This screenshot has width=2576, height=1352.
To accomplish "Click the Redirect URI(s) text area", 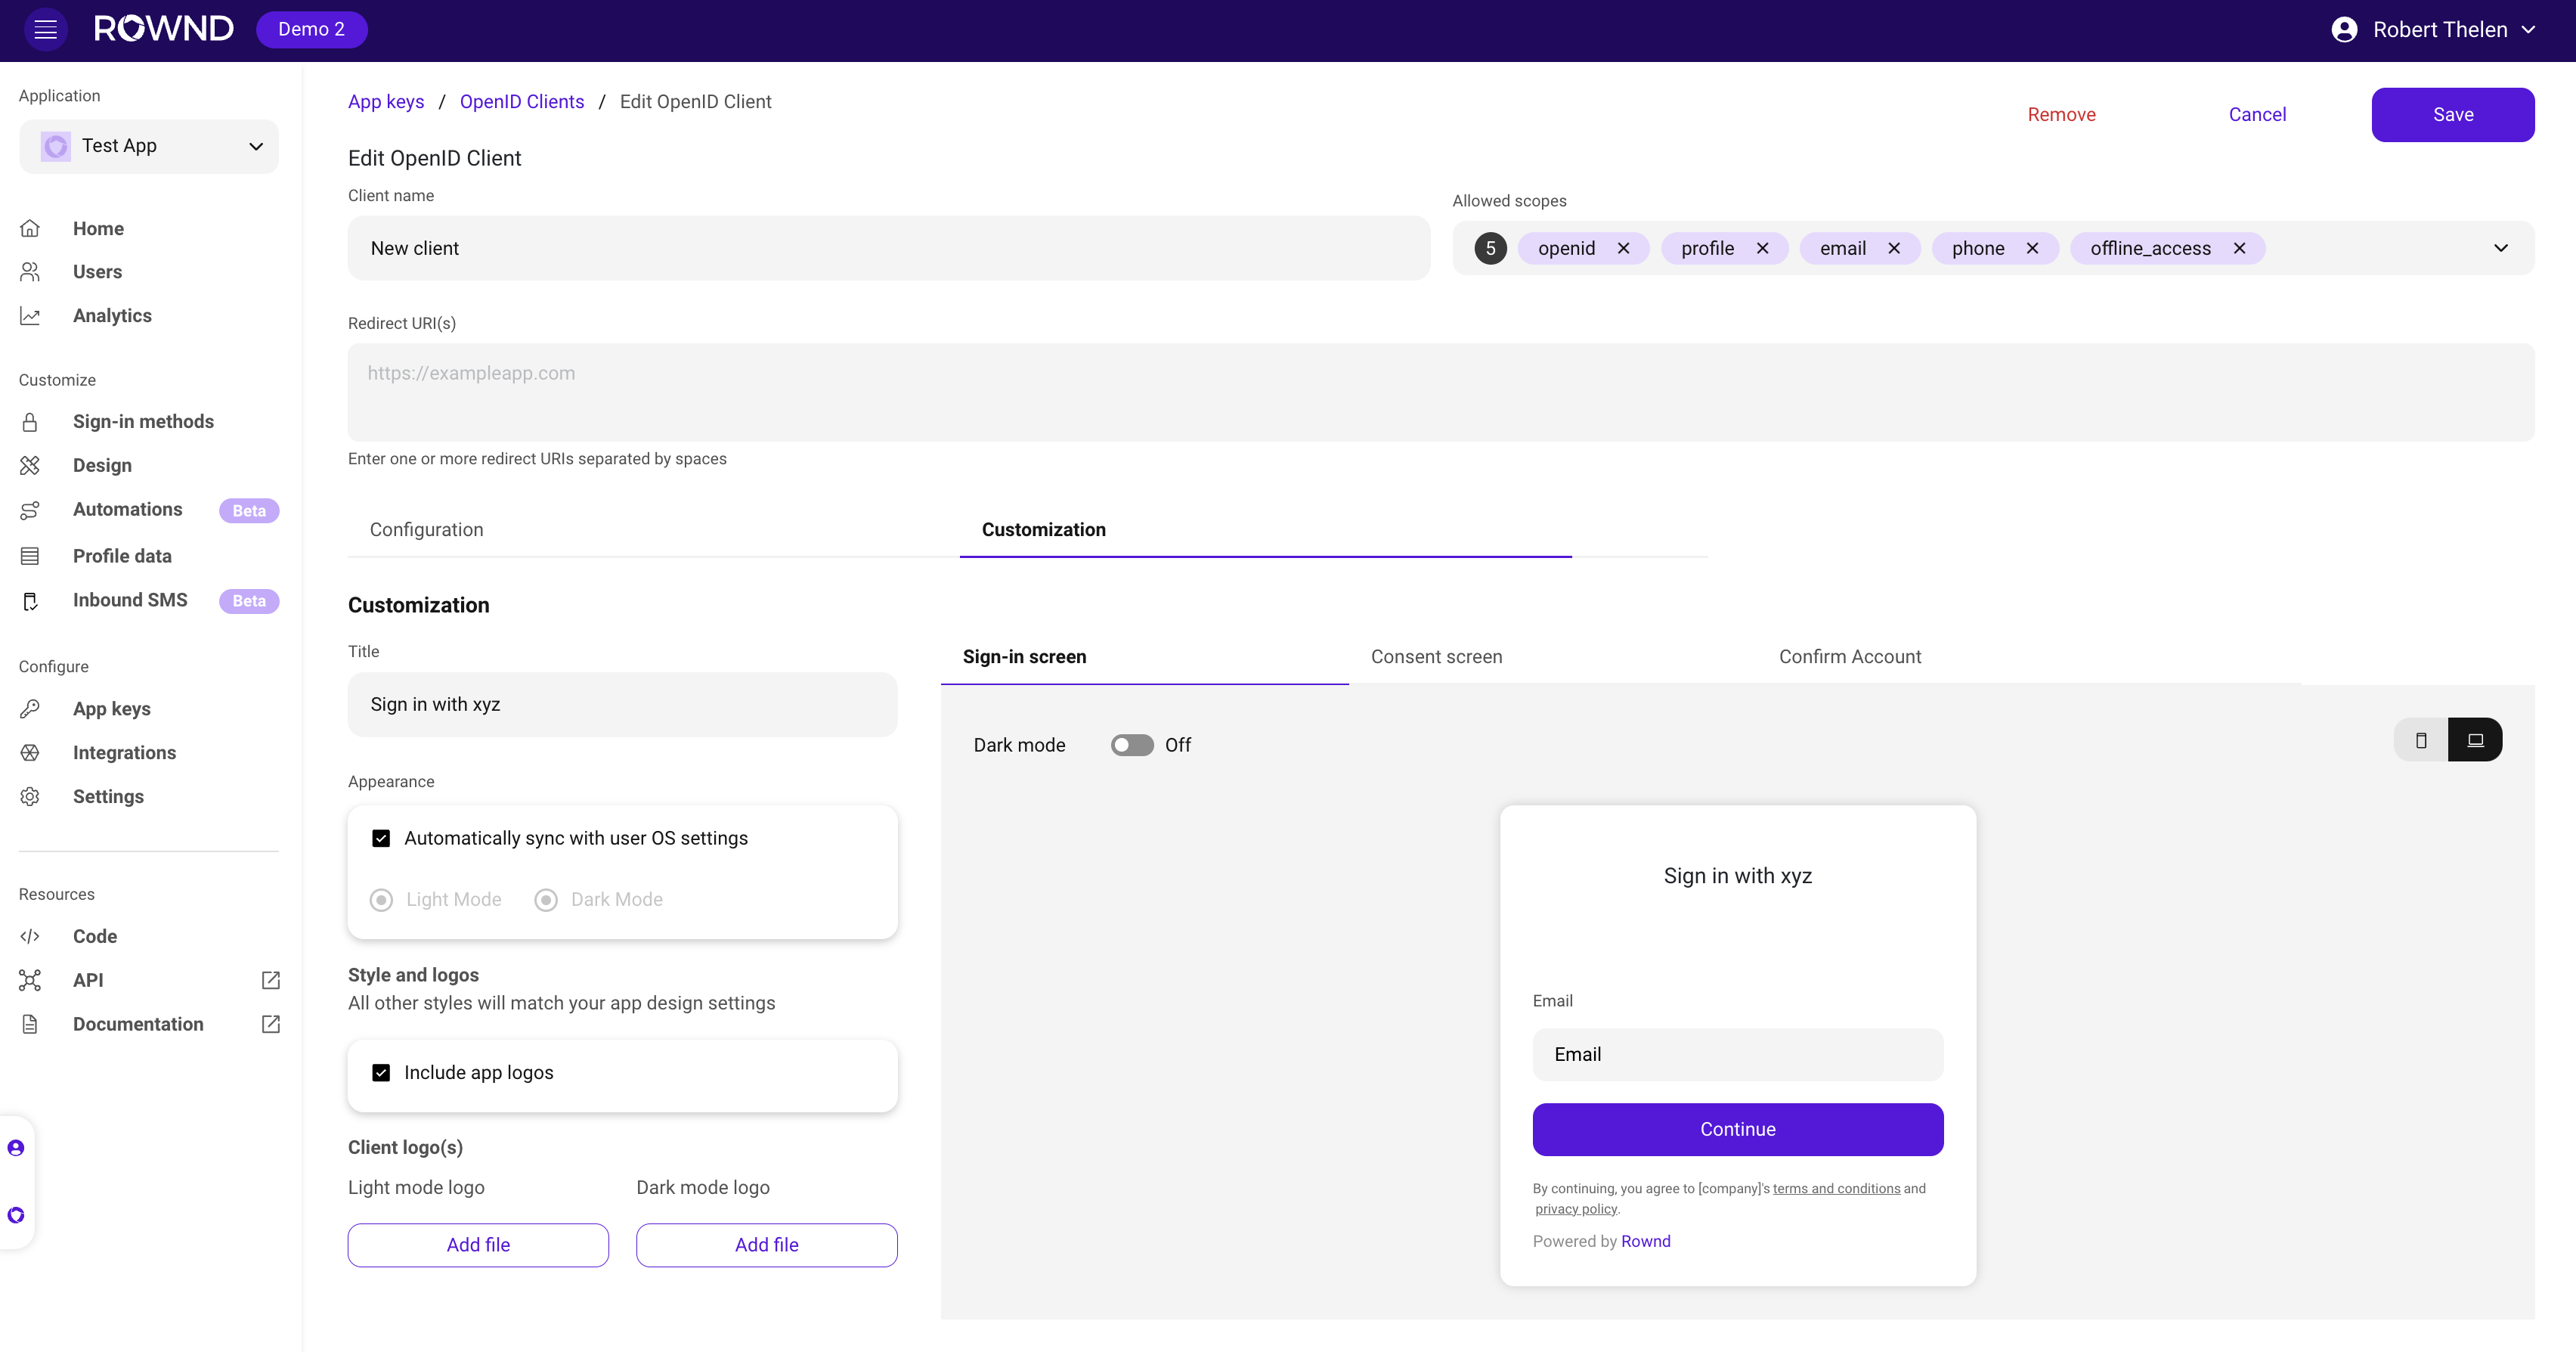I will (x=1440, y=392).
